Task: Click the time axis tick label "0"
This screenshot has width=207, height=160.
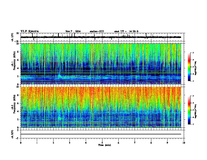Action: pyautogui.click(x=21, y=143)
